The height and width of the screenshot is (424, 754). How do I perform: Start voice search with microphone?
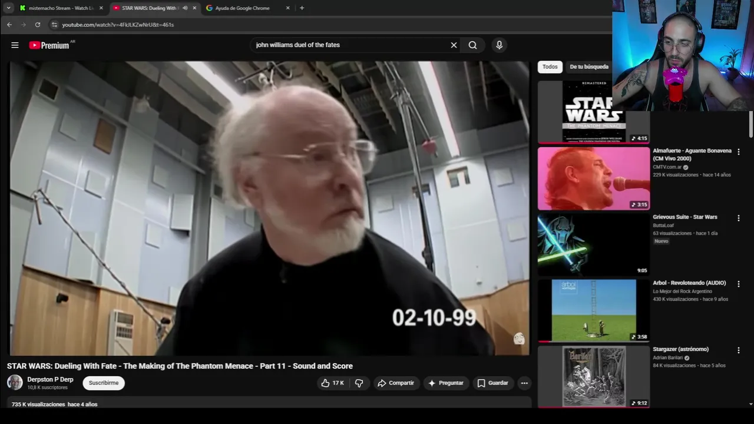499,45
